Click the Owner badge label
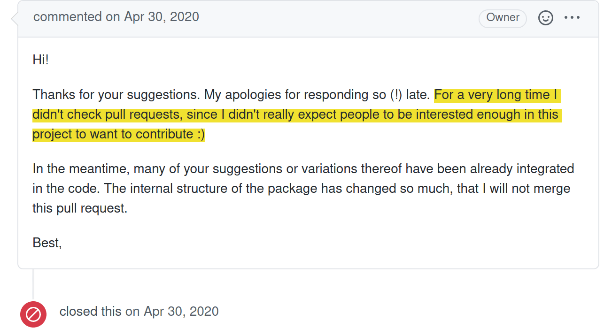This screenshot has height=328, width=604. click(503, 18)
